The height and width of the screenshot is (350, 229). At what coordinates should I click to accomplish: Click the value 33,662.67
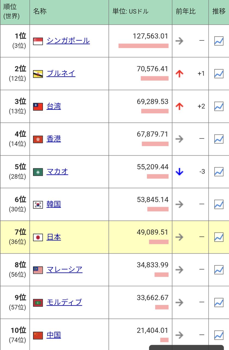[153, 297]
